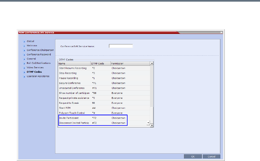Open Operator Assistance section
Image resolution: width=260 pixels, height=161 pixels.
(38, 76)
